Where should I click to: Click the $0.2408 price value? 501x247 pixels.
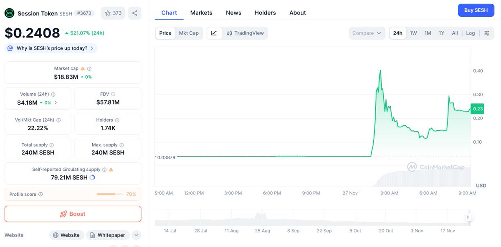33,33
